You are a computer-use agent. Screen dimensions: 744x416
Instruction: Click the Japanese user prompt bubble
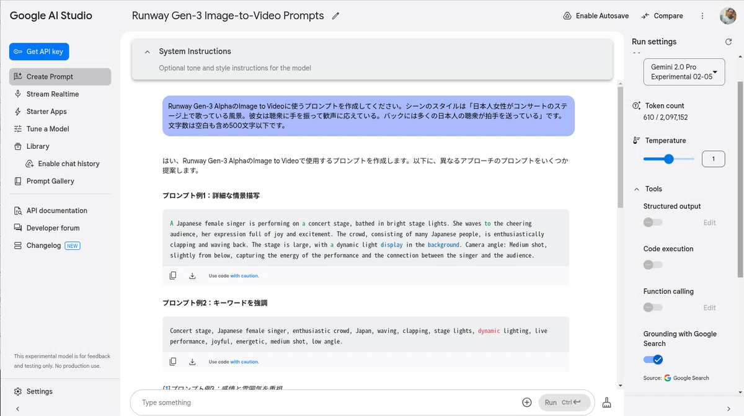point(368,116)
